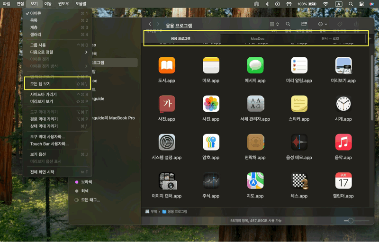Choose 전체 화면 시작 menu item
The height and width of the screenshot is (242, 379).
pos(57,172)
